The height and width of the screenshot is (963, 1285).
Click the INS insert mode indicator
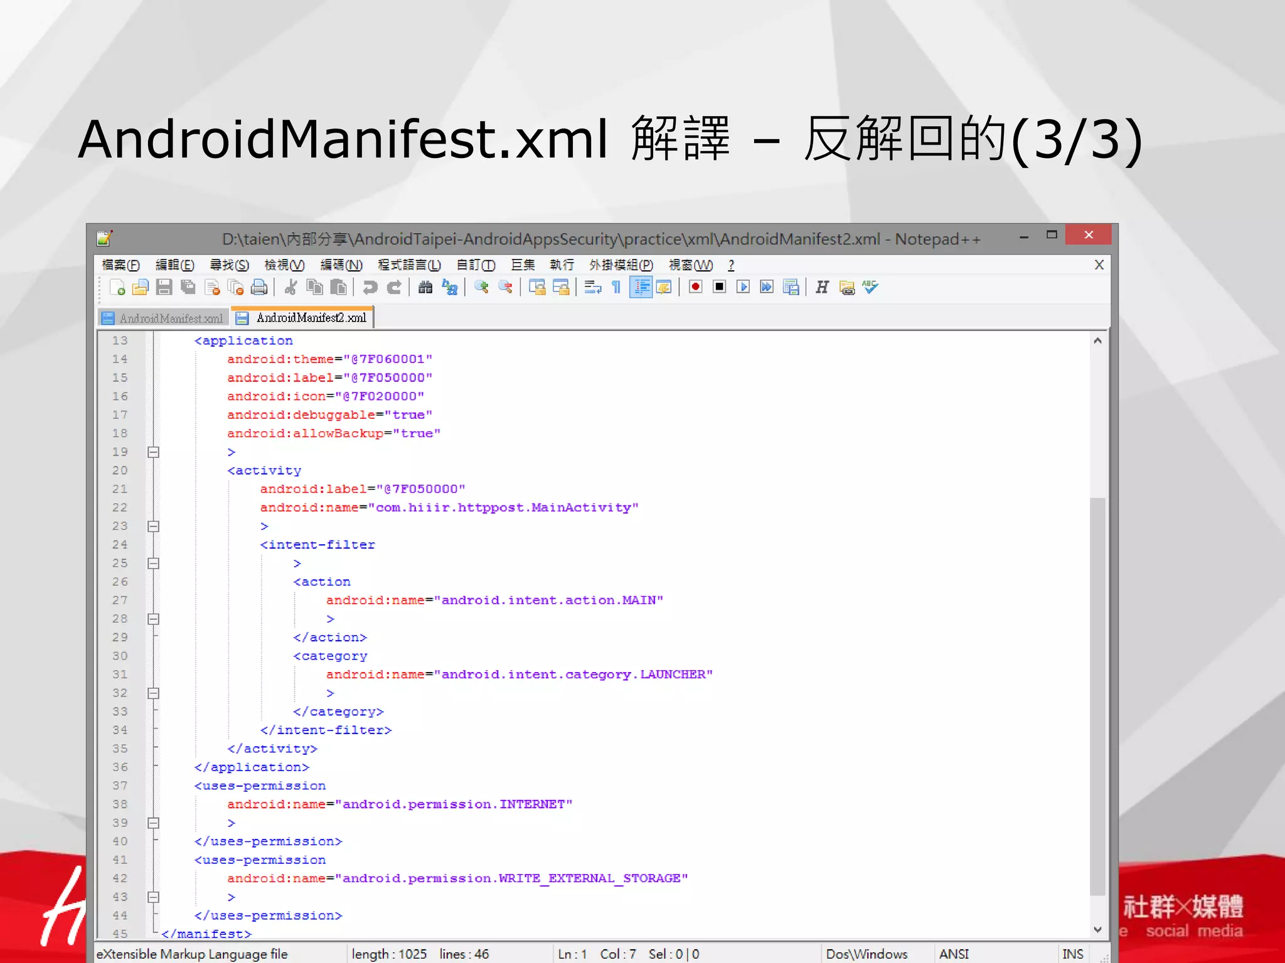(x=1072, y=954)
